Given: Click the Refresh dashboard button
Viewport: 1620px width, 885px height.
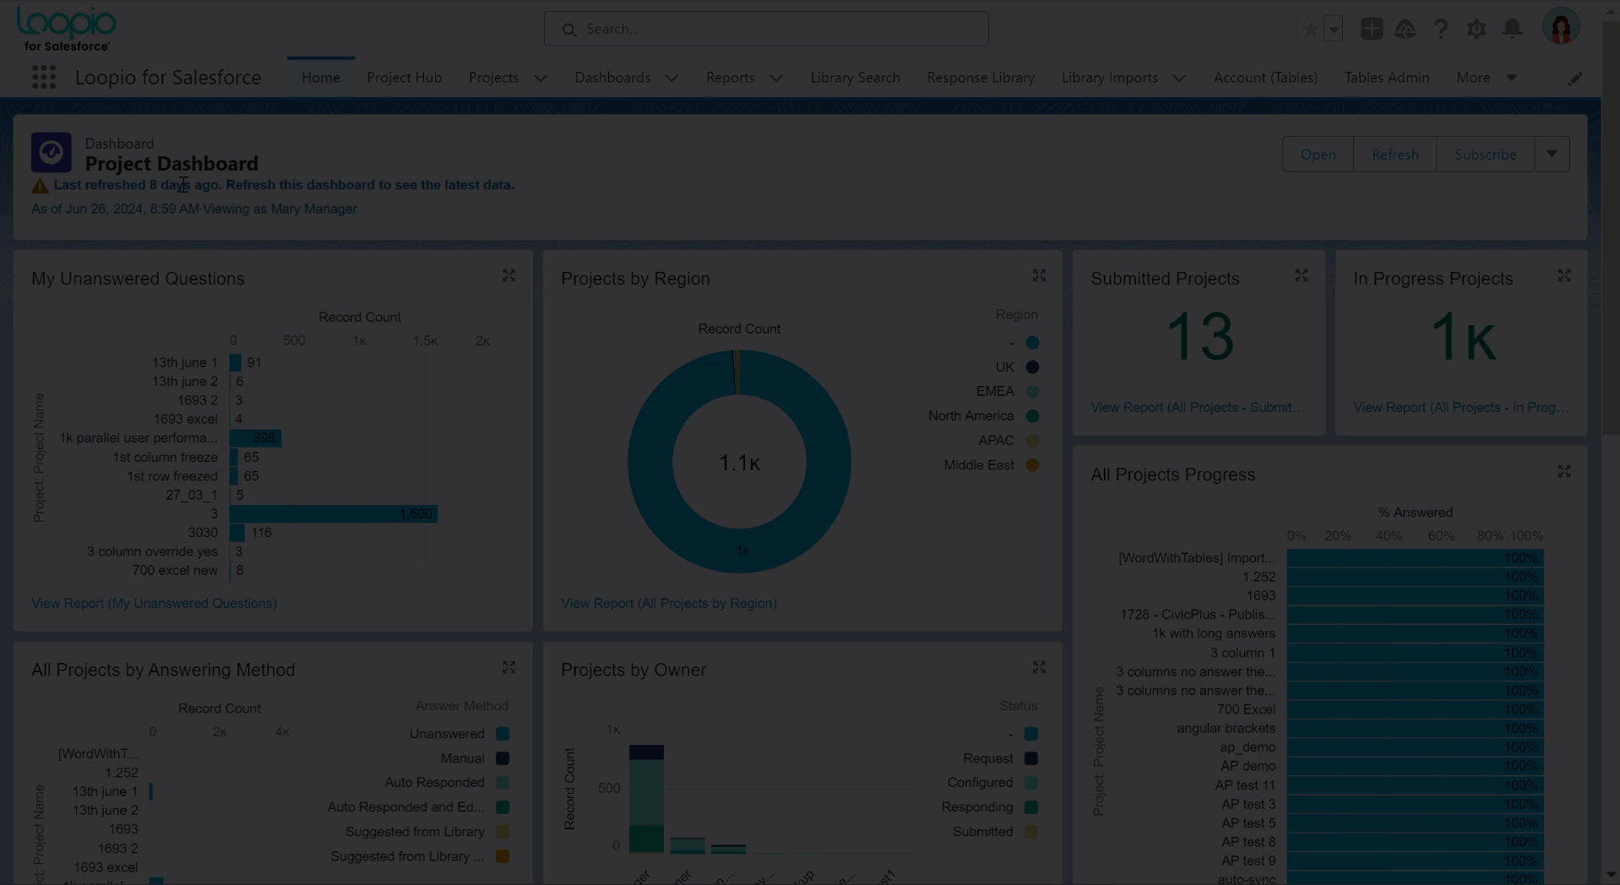Looking at the screenshot, I should [1394, 155].
